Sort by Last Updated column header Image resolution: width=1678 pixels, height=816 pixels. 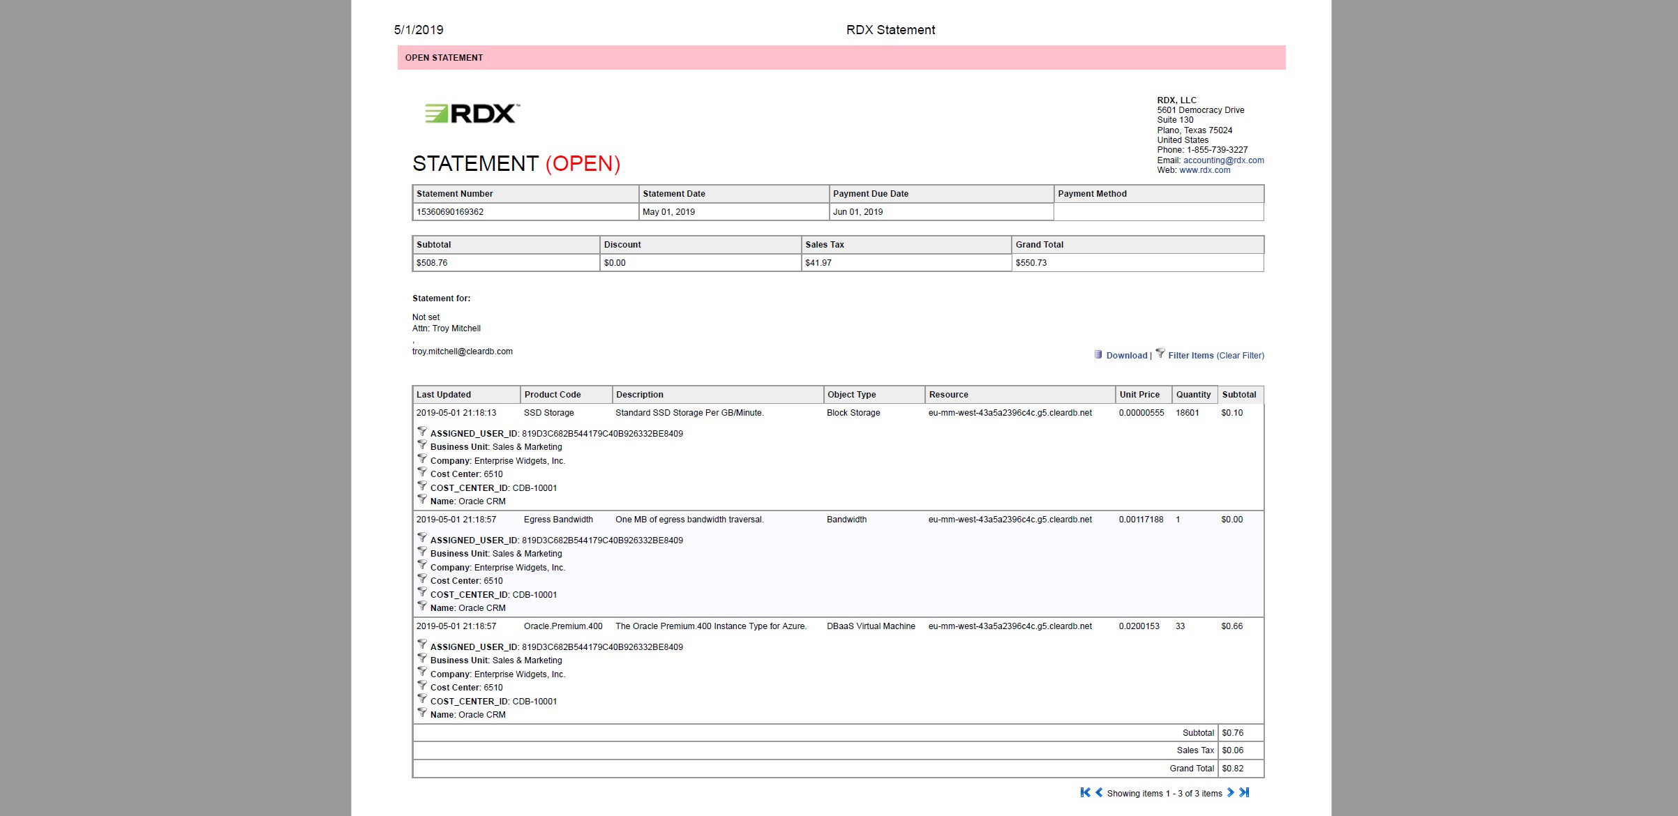point(444,395)
